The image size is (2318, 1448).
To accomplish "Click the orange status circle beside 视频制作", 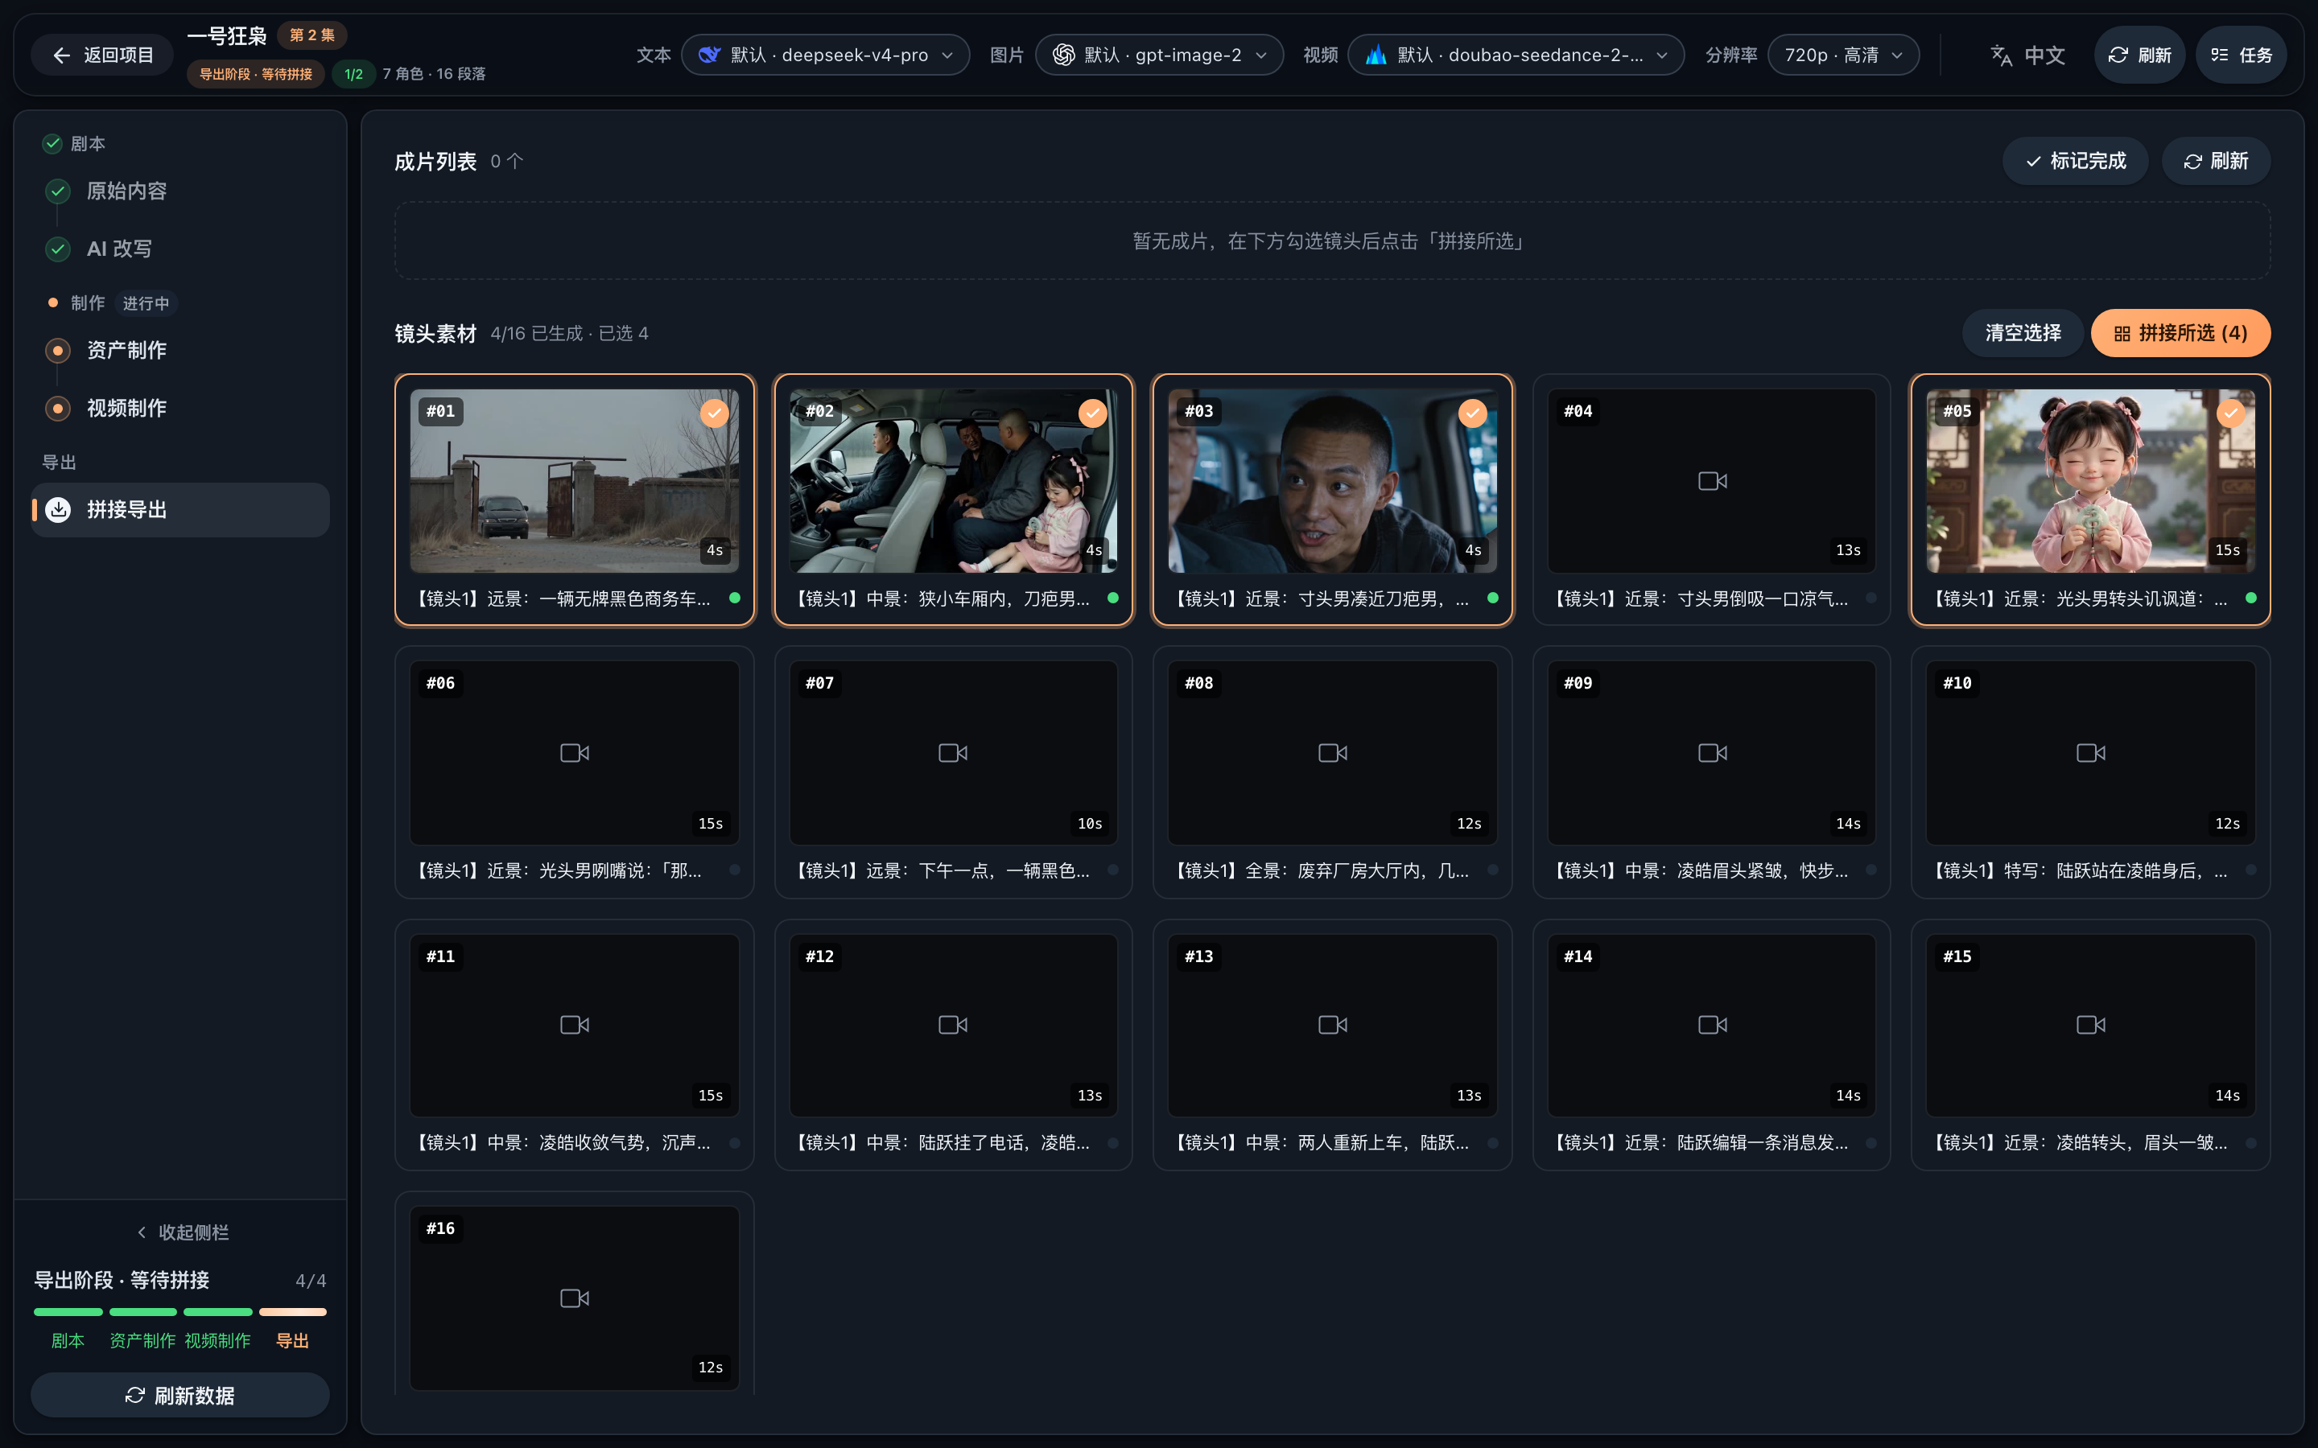I will (x=59, y=408).
